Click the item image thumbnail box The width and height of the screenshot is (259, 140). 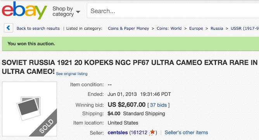(x=29, y=109)
